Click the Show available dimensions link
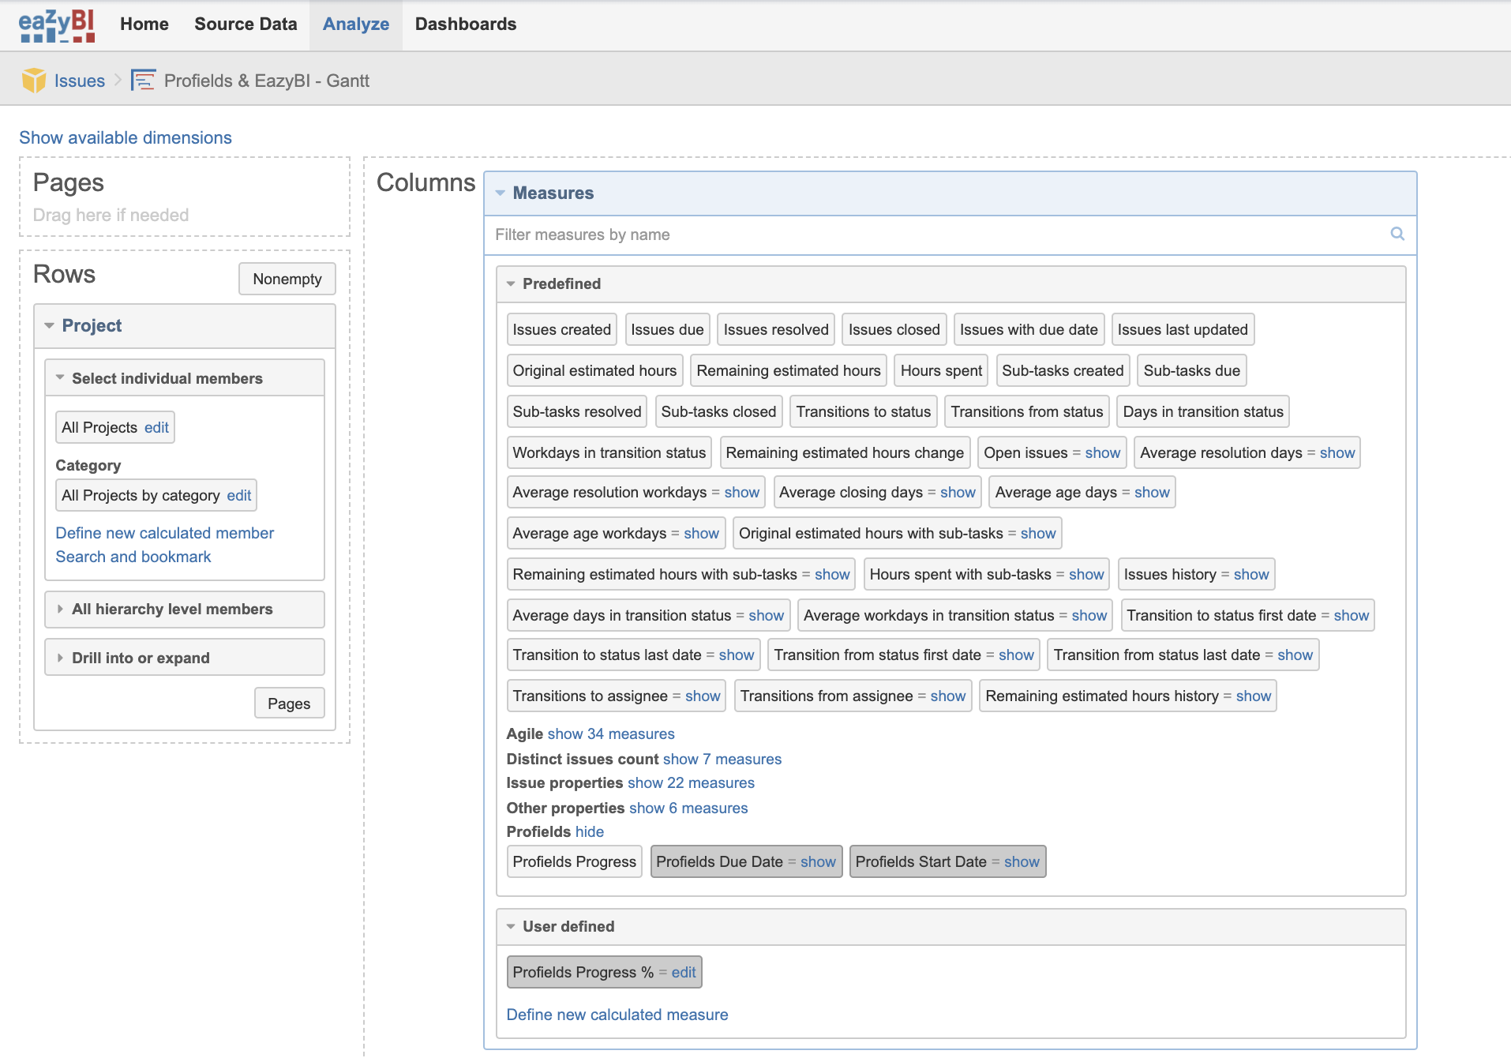1511x1058 pixels. click(x=124, y=137)
